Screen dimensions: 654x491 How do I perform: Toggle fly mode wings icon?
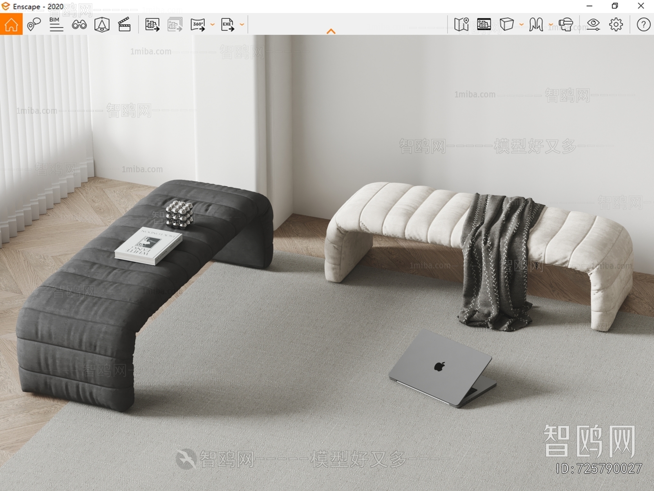pyautogui.click(x=536, y=25)
